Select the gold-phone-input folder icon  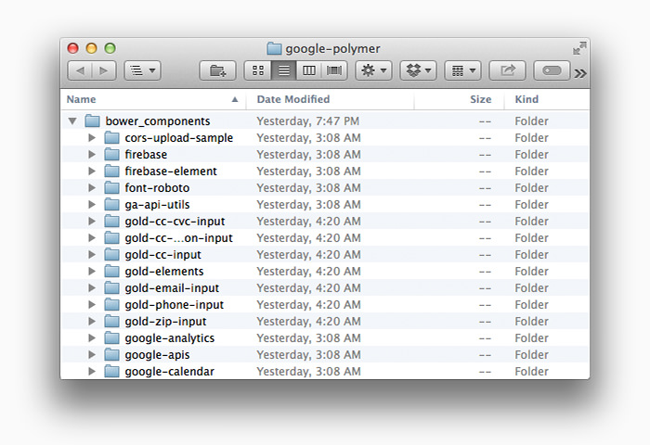pos(111,304)
